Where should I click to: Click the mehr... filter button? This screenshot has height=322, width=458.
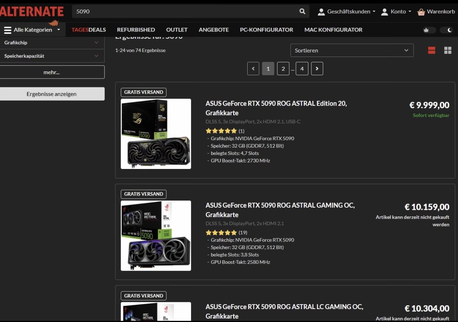coord(52,72)
